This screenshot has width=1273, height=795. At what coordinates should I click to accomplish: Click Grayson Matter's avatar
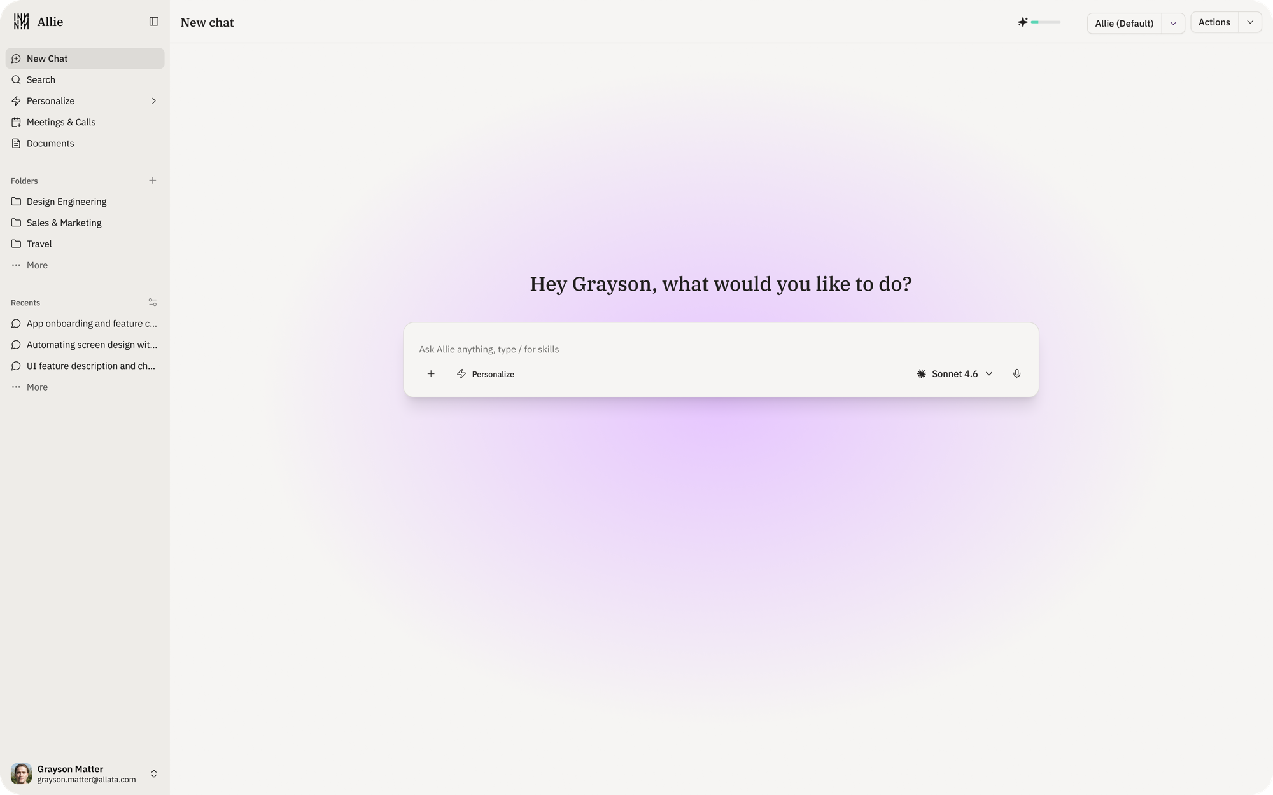point(21,774)
